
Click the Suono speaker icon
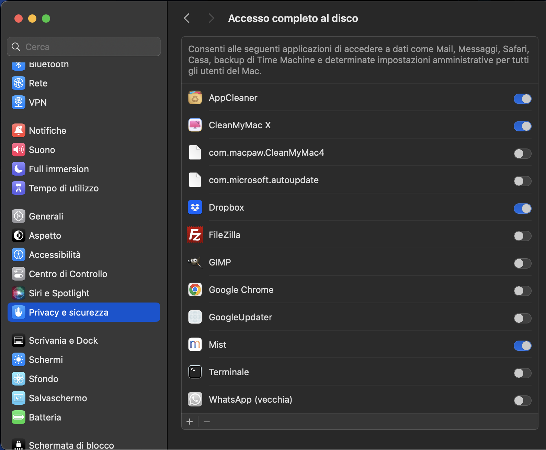tap(19, 150)
